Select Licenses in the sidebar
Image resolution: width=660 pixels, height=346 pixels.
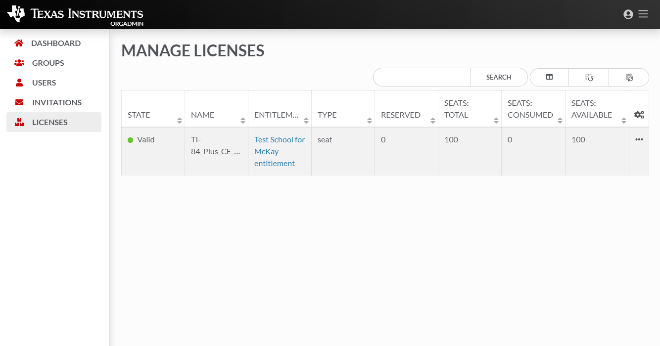pos(49,122)
